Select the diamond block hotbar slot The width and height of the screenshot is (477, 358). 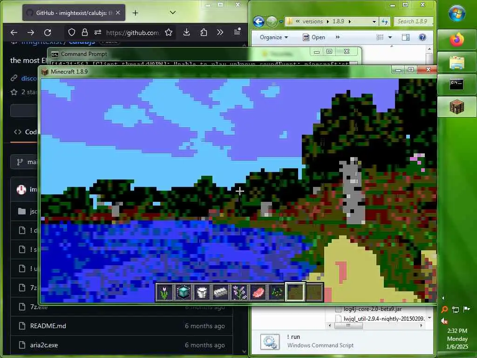coord(183,292)
